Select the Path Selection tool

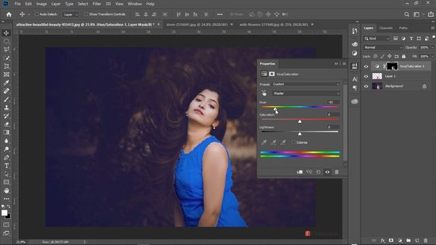pyautogui.click(x=6, y=174)
